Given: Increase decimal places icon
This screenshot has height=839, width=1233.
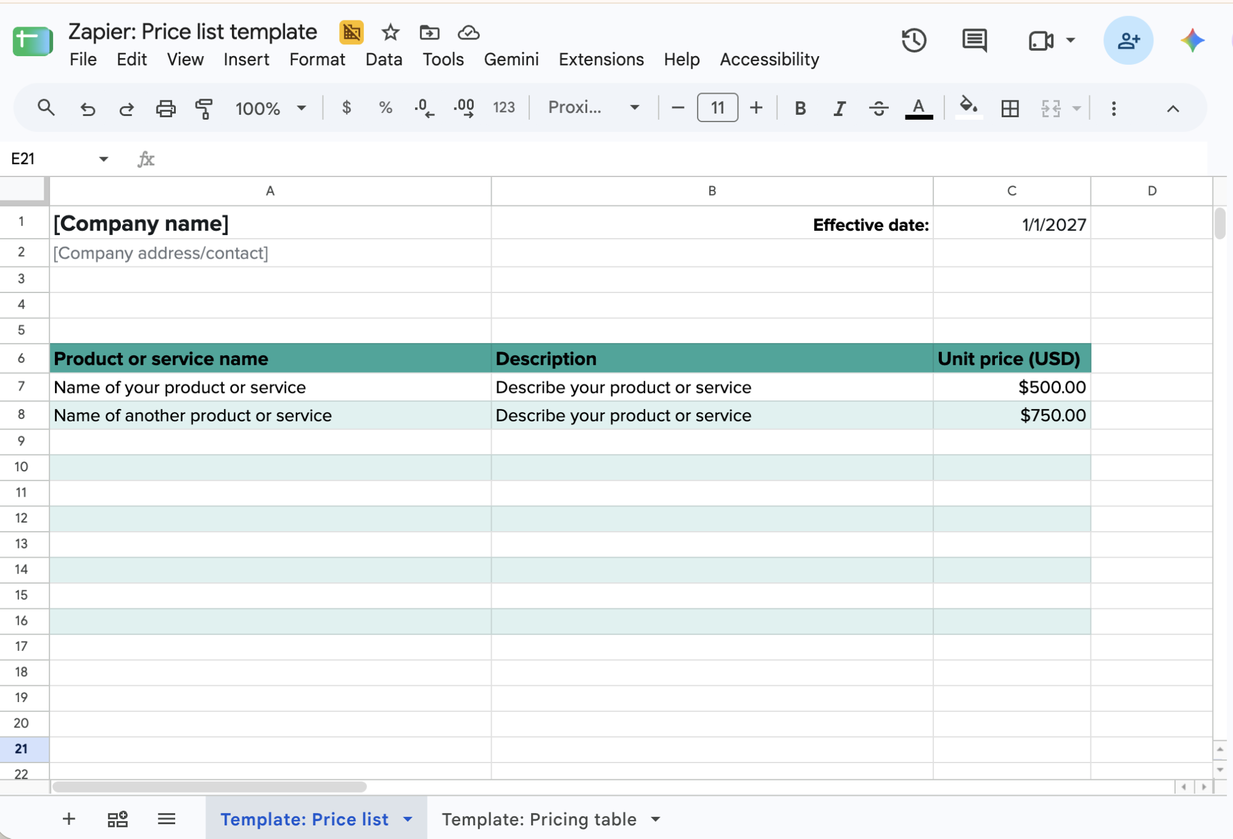Looking at the screenshot, I should pos(464,108).
